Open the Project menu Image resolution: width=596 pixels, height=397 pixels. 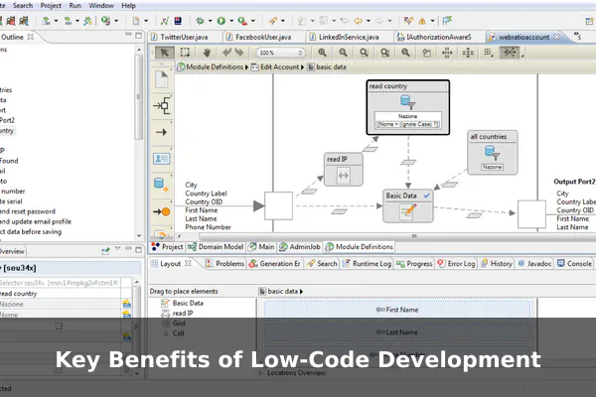(51, 6)
